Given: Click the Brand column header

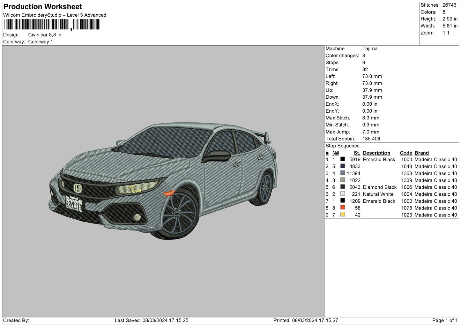Looking at the screenshot, I should click(422, 153).
